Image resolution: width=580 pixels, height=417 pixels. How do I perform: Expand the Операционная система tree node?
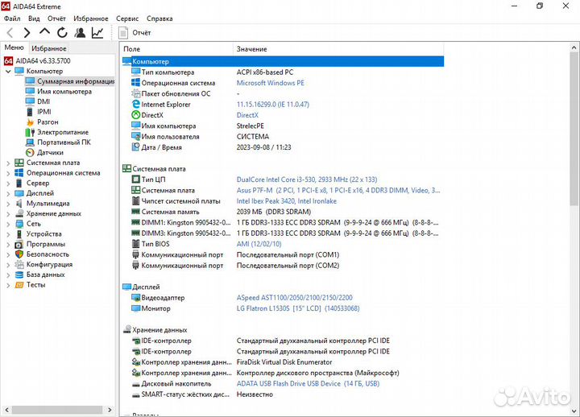tap(8, 173)
